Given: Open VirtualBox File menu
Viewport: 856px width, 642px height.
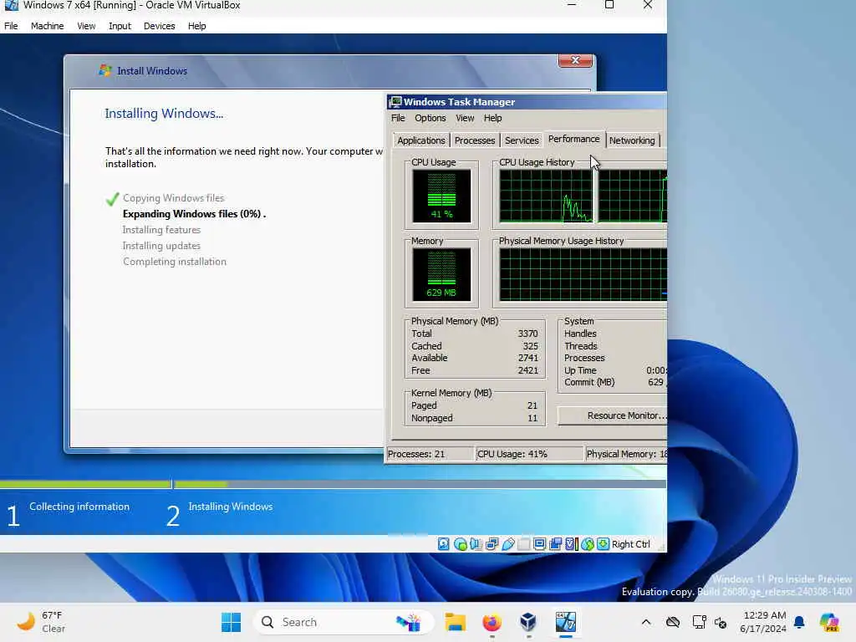Looking at the screenshot, I should (11, 26).
